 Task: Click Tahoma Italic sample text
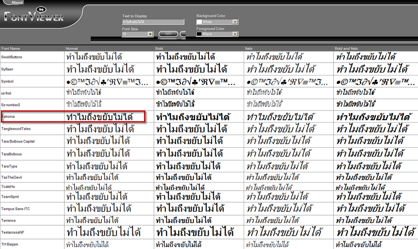tap(280, 116)
